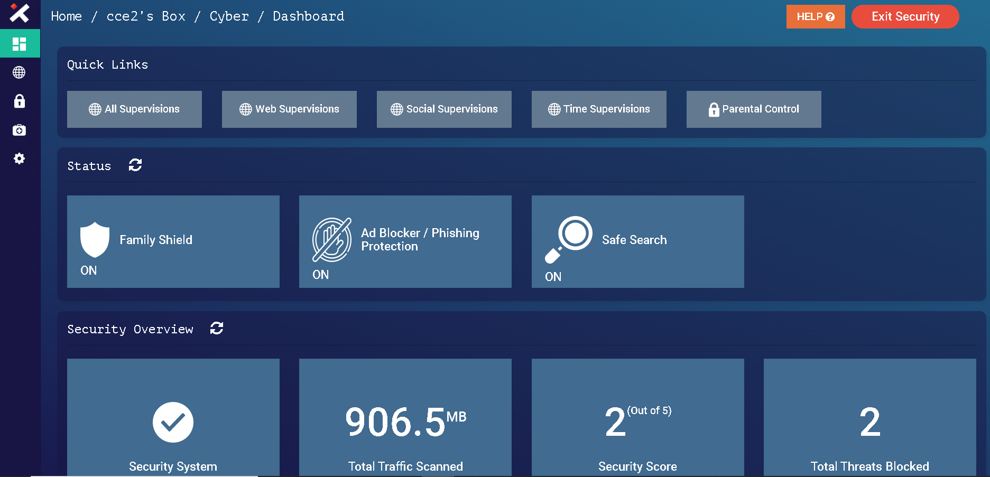Click the app logo in the sidebar

pos(20,13)
